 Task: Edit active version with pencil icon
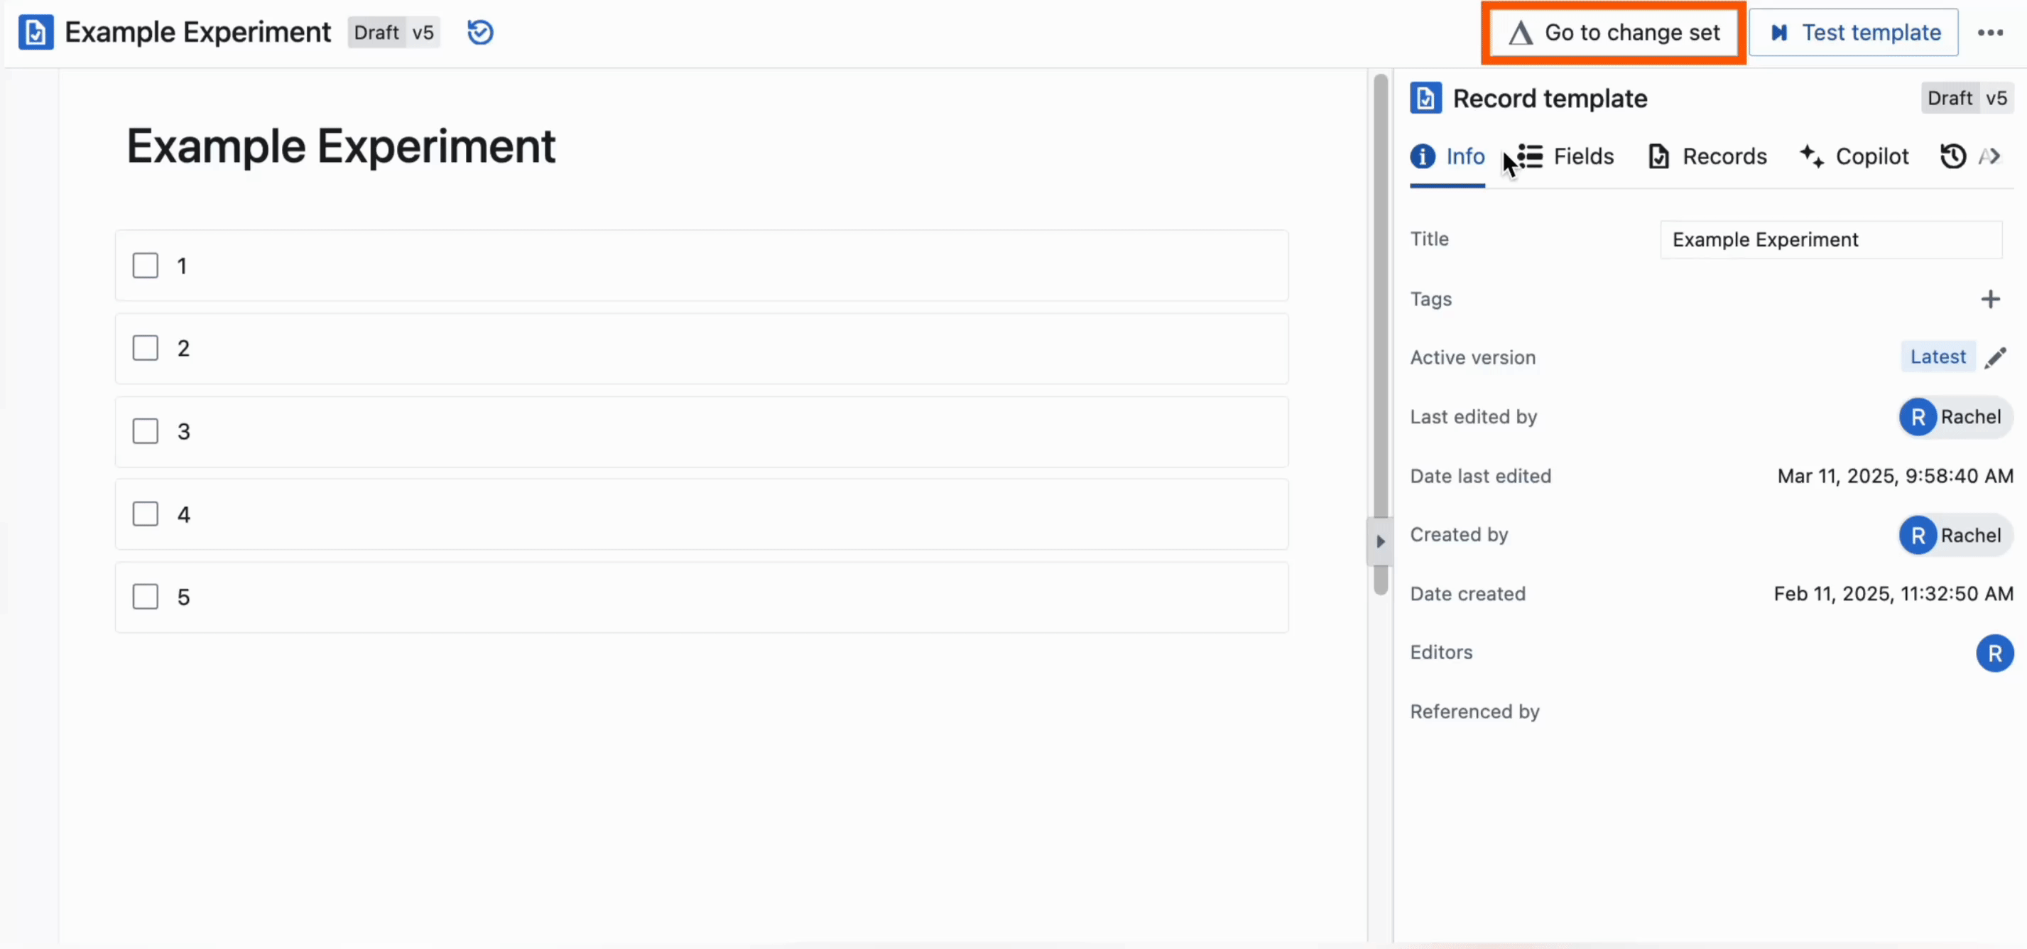(x=1996, y=358)
